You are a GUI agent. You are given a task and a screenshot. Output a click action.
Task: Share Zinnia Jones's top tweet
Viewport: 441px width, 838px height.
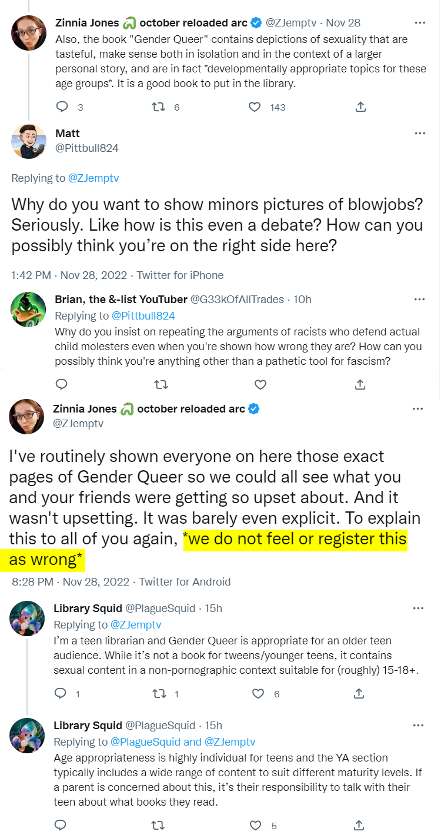(x=361, y=107)
